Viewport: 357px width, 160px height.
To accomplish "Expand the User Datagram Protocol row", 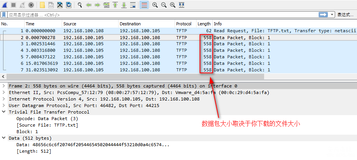I will [x=4, y=106].
